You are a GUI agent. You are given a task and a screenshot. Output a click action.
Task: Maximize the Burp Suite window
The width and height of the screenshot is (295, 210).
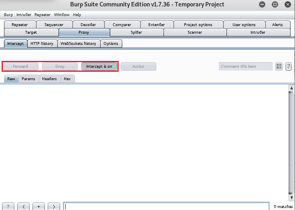(275, 4)
